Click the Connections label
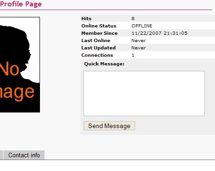Screen dimensions: 215x171 97,55
